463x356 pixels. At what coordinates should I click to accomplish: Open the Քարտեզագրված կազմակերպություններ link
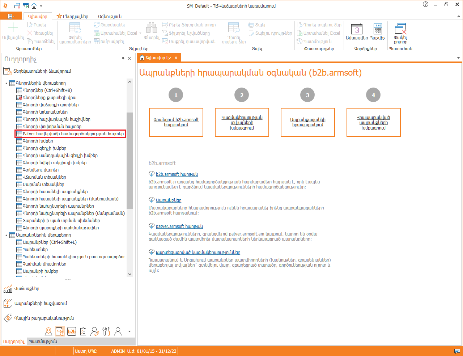pos(198,252)
